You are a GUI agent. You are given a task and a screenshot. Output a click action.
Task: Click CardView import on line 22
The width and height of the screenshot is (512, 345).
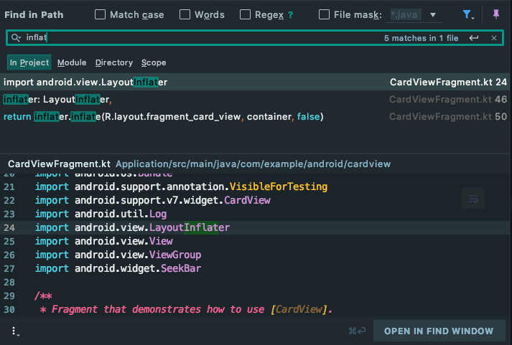[247, 200]
